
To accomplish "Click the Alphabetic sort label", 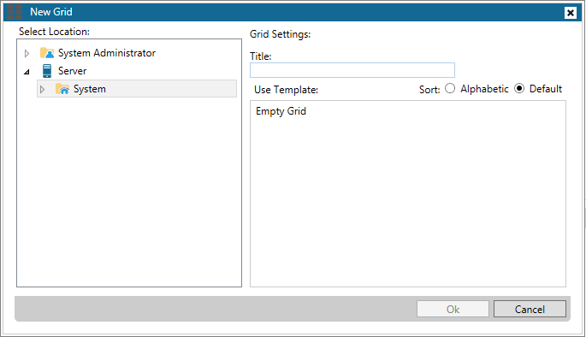I will click(x=484, y=89).
